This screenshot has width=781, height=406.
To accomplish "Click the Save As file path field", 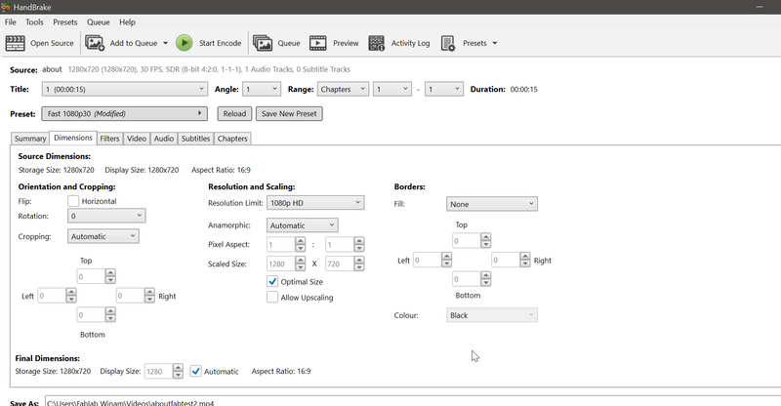I will 412,401.
